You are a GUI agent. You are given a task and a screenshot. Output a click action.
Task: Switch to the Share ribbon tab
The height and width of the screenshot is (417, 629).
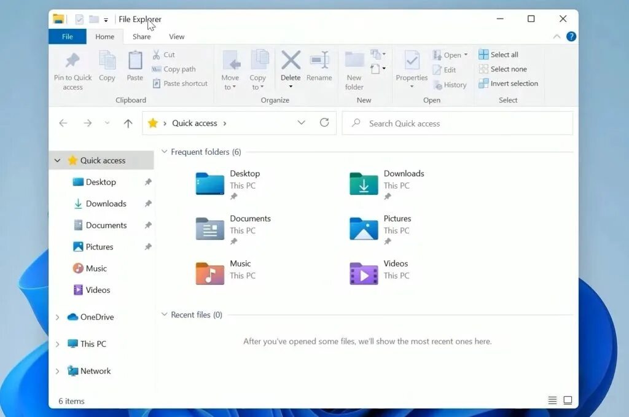tap(142, 36)
